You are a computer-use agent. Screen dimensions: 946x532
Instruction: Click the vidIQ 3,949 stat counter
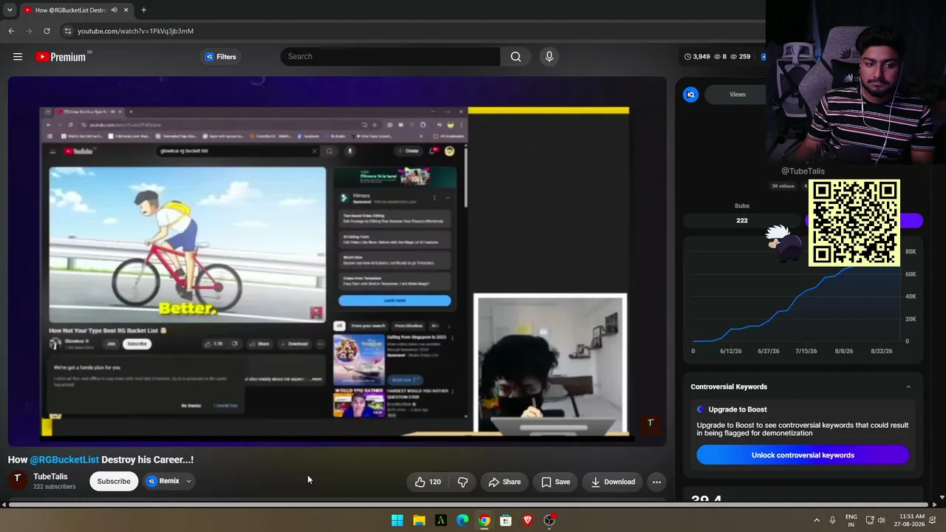point(697,57)
